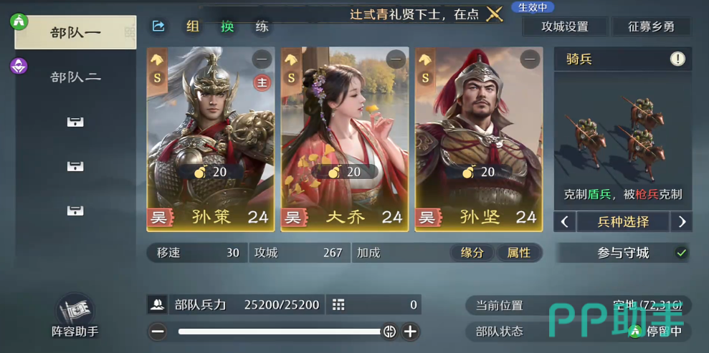Go to next troop type arrow
The image size is (709, 353).
[682, 222]
